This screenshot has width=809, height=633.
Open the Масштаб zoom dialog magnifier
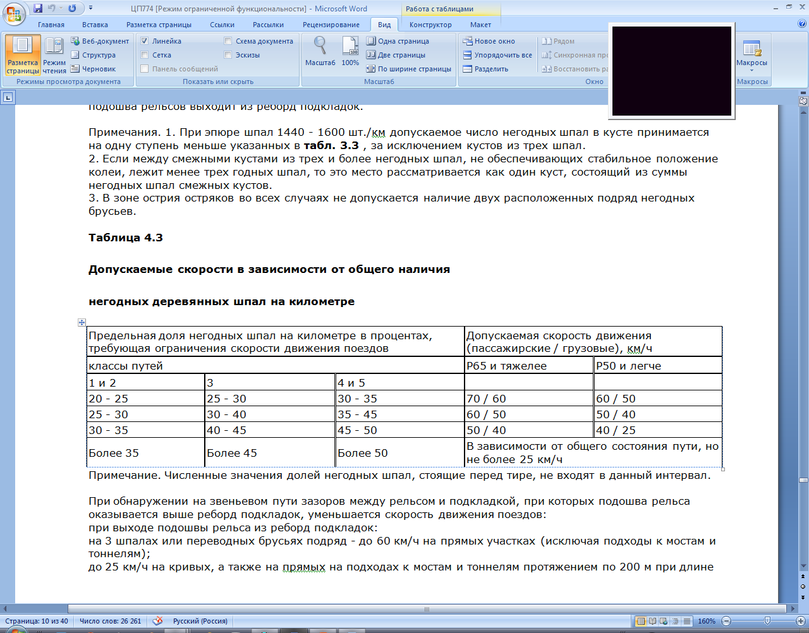point(320,51)
